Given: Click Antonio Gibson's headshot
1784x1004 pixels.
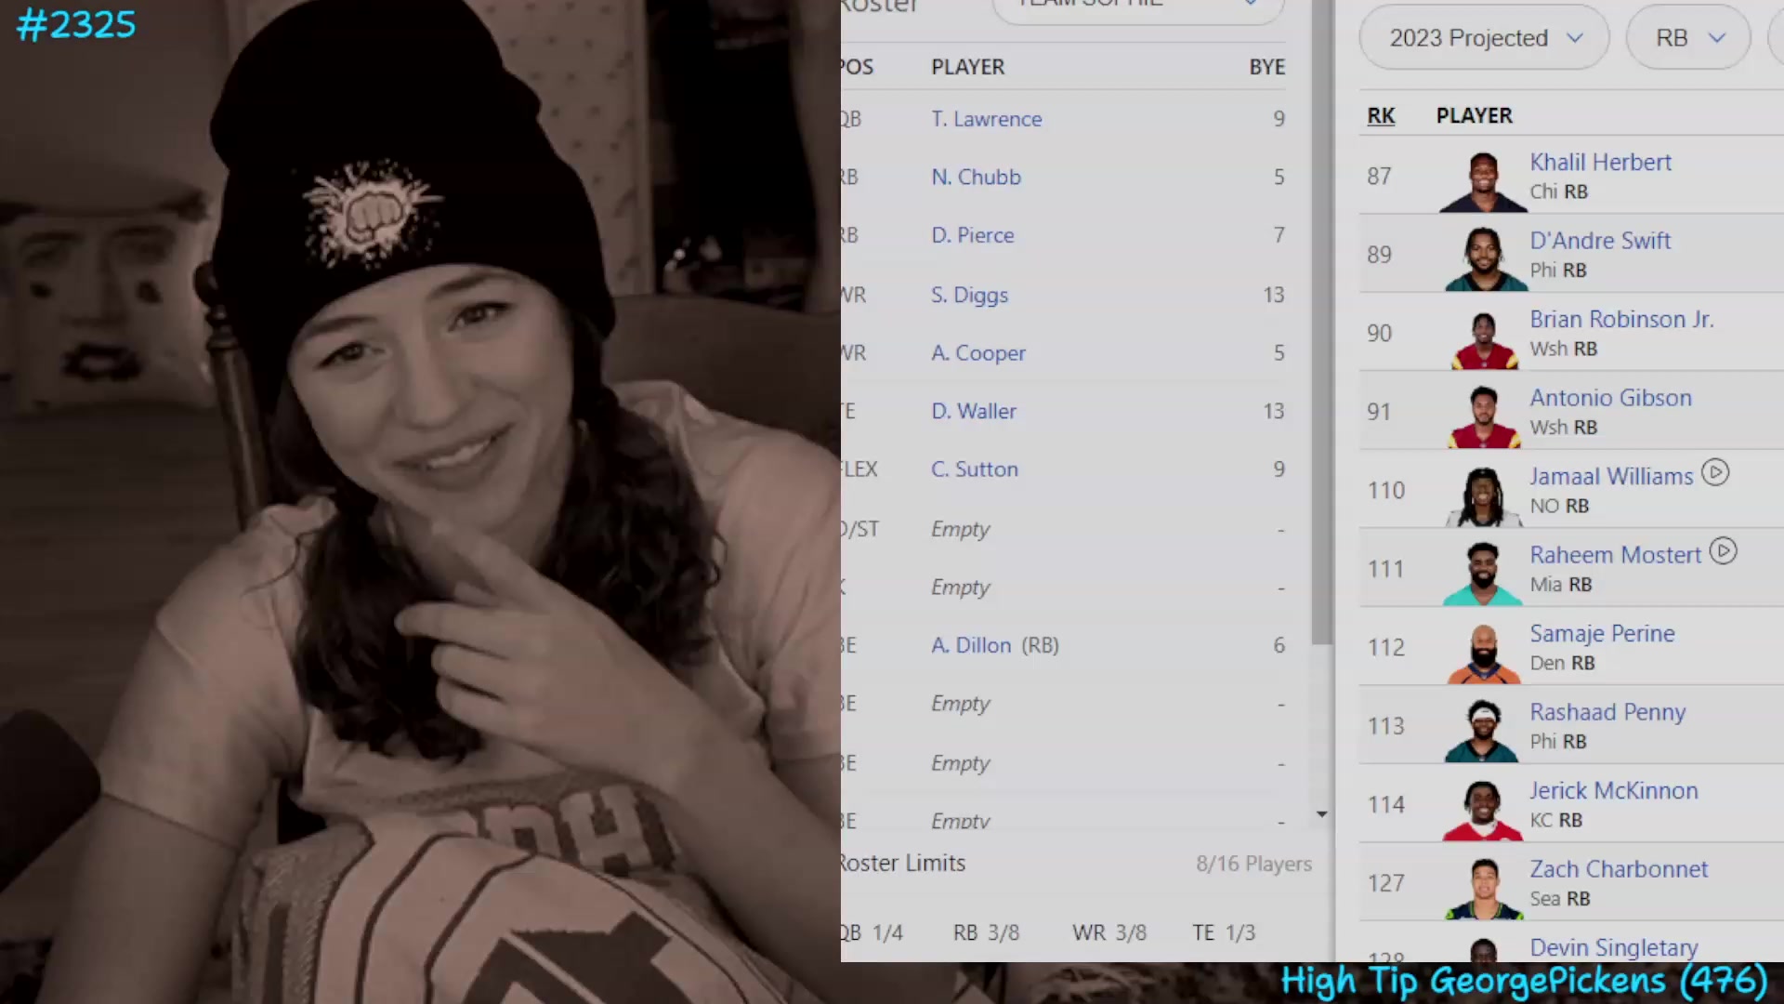Looking at the screenshot, I should coord(1483,417).
